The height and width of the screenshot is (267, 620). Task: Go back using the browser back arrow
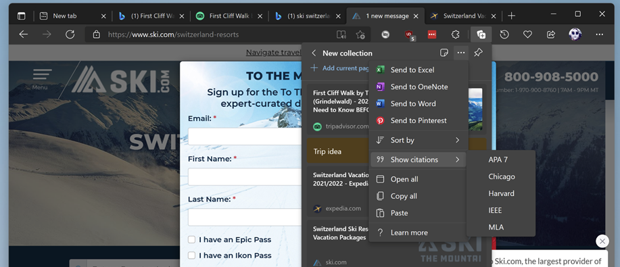[x=24, y=34]
